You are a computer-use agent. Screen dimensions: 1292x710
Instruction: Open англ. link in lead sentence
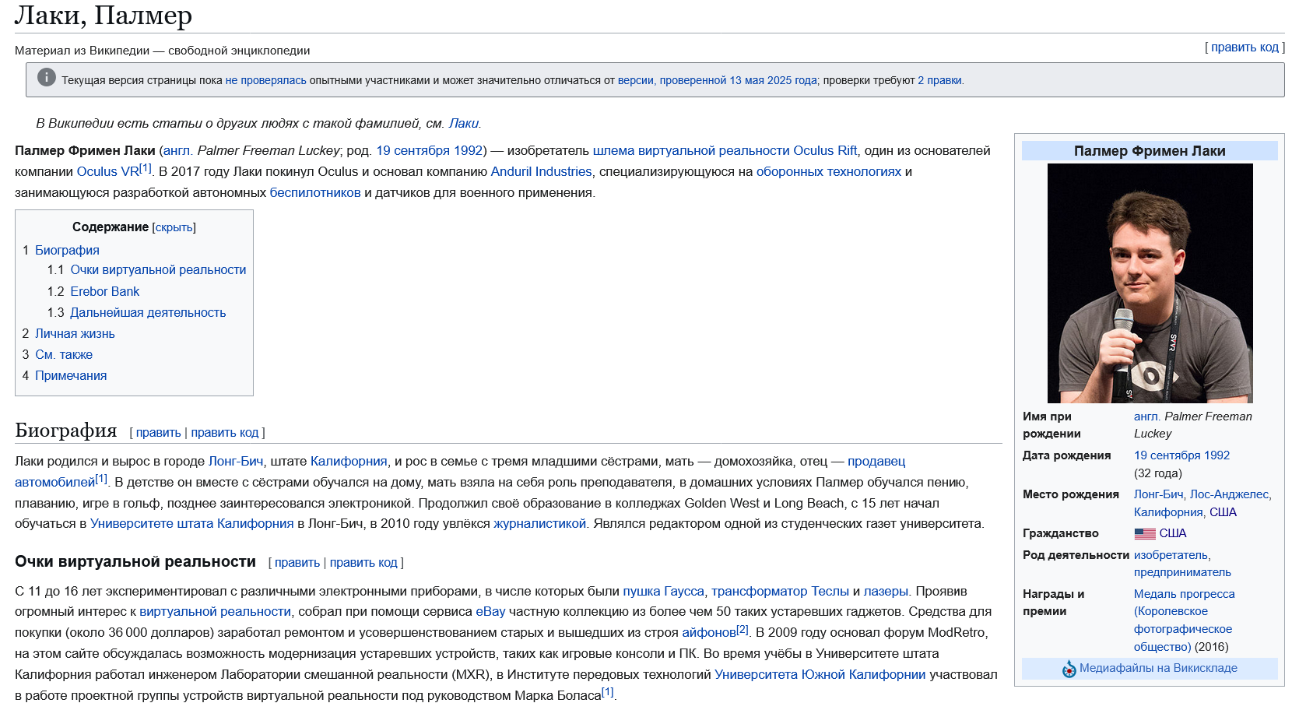(177, 150)
